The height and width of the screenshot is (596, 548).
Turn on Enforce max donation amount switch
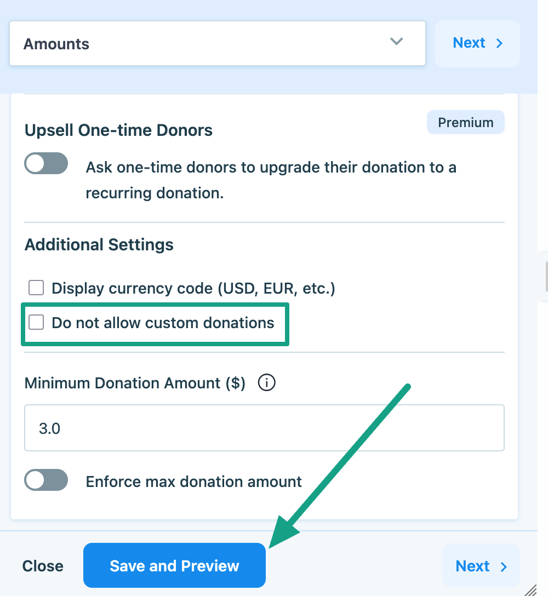46,480
